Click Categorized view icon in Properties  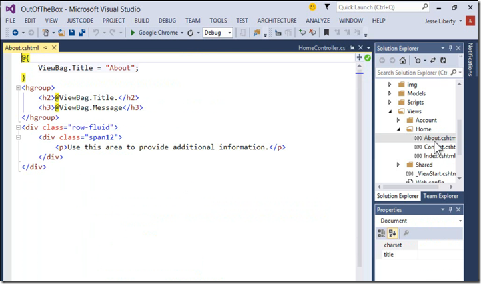(382, 233)
